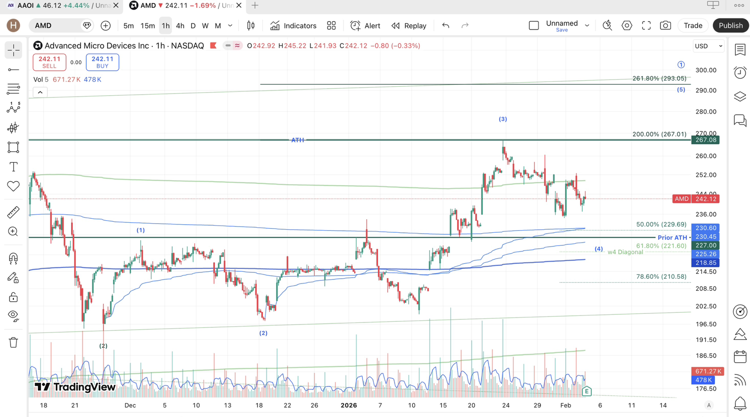
Task: Open the Trade panel
Action: point(693,26)
